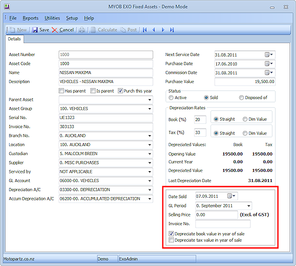Click the Calculate toolbar icon
296x266 pixels.
coord(93,30)
